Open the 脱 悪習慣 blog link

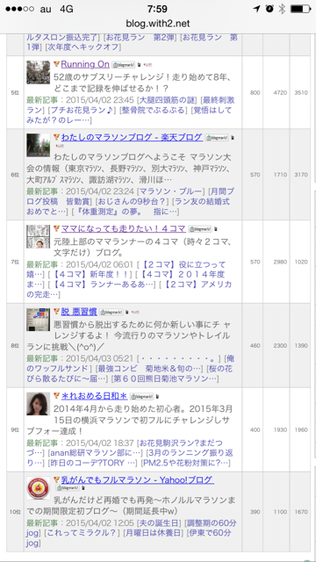click(x=79, y=312)
